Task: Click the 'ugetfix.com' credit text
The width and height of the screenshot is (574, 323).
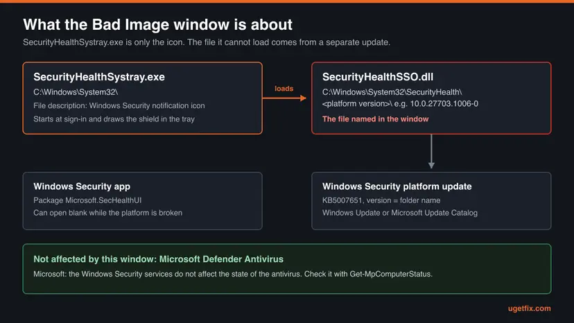Action: [530, 308]
